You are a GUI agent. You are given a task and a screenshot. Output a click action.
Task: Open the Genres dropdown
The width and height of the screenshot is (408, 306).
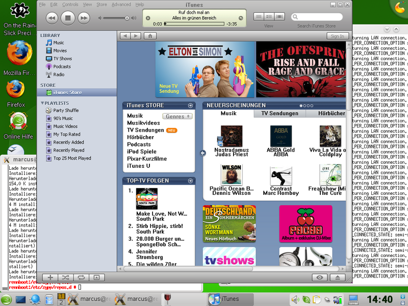click(x=177, y=116)
